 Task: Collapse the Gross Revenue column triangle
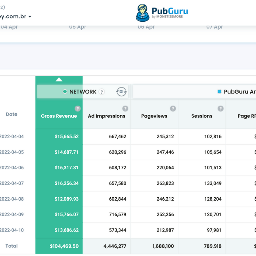59,80
